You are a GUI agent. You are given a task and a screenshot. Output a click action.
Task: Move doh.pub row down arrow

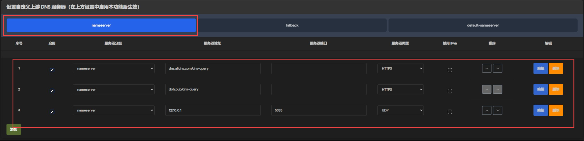498,89
